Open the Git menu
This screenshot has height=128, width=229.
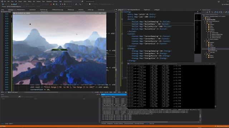[x=16, y=1]
